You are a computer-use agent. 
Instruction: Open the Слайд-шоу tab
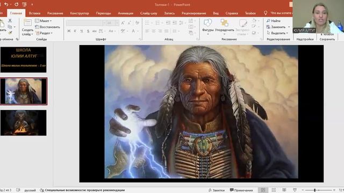point(148,13)
